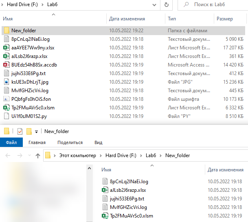Click 'New_folder' breadcrumb in address bar

[x=178, y=155]
